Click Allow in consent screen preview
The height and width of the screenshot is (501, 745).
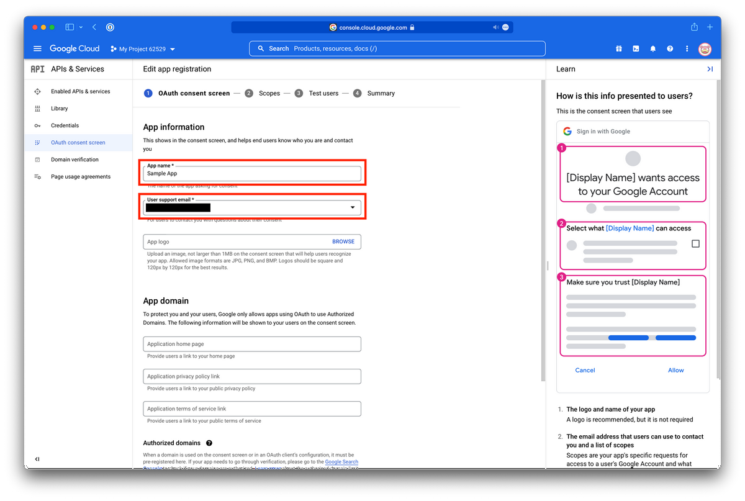tap(676, 370)
